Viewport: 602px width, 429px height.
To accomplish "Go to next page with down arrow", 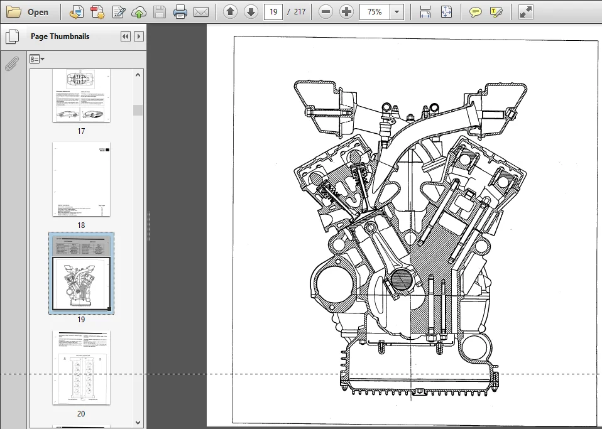I will point(251,12).
